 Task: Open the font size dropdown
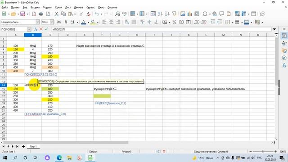(x=52, y=22)
